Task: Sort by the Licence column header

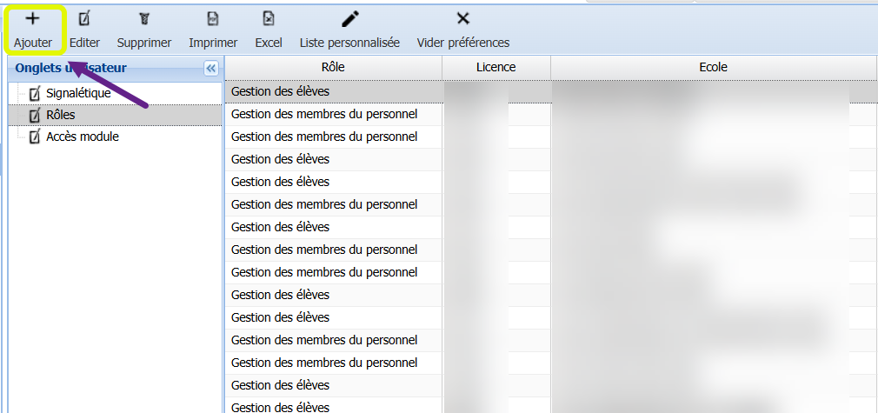Action: pyautogui.click(x=496, y=67)
